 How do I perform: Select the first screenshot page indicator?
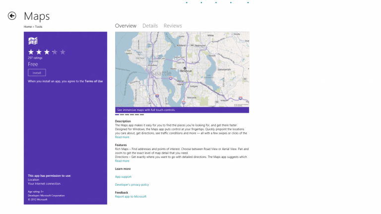point(117,114)
